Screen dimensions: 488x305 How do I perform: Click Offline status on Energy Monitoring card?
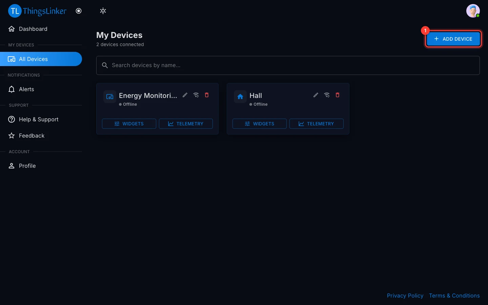point(128,104)
